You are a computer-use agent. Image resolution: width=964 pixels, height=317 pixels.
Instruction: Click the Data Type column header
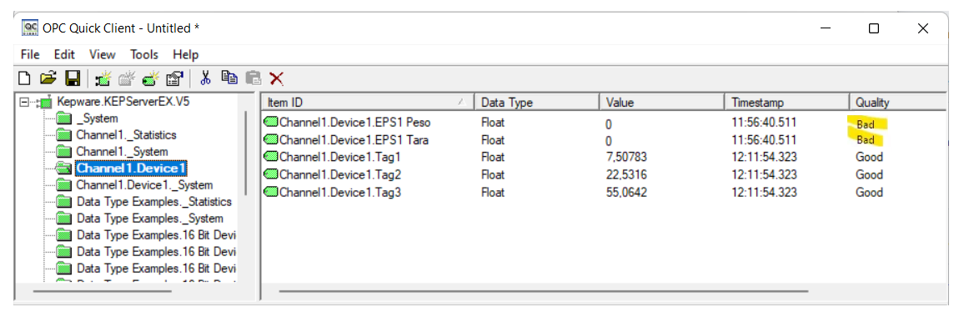pos(537,102)
